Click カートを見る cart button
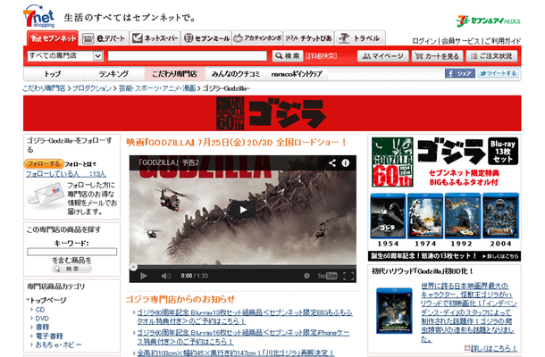 tap(437, 56)
